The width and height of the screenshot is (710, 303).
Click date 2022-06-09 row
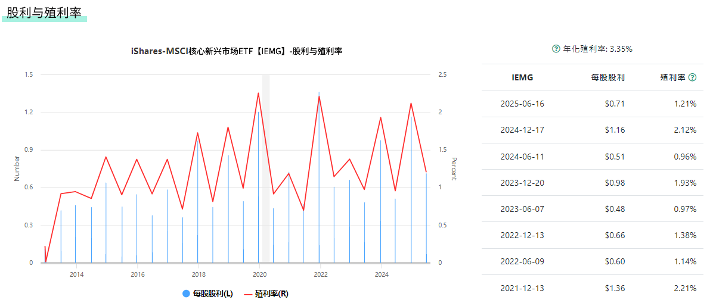522,262
